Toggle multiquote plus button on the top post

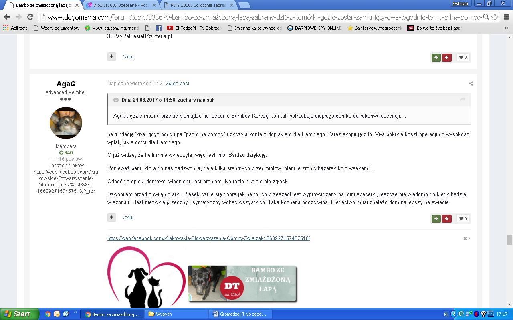click(x=111, y=56)
